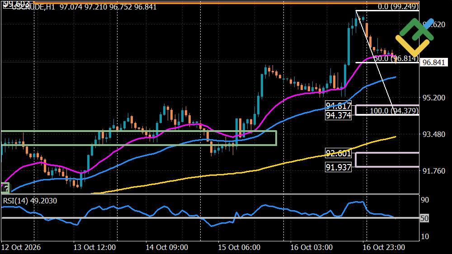Click the 93.480 price axis value
This screenshot has width=452, height=254.
click(433, 134)
